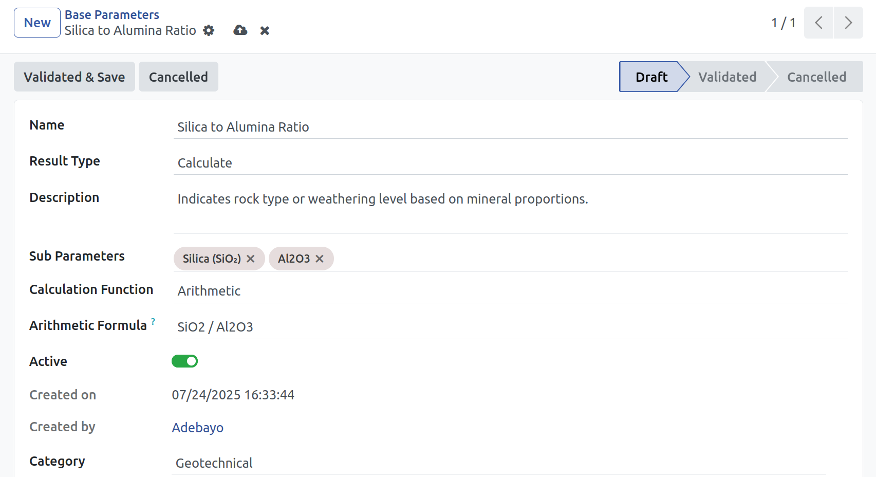
Task: Select the Cancelled status stage
Action: coord(816,77)
